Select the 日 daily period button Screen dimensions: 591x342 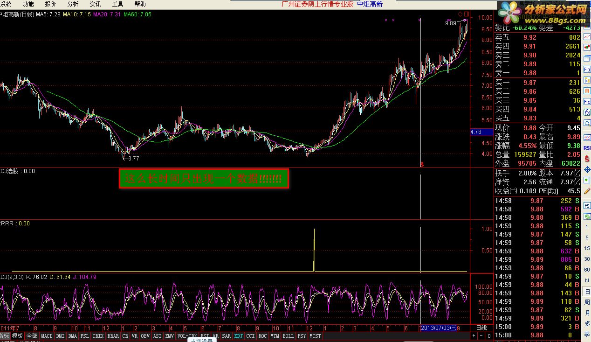586,291
